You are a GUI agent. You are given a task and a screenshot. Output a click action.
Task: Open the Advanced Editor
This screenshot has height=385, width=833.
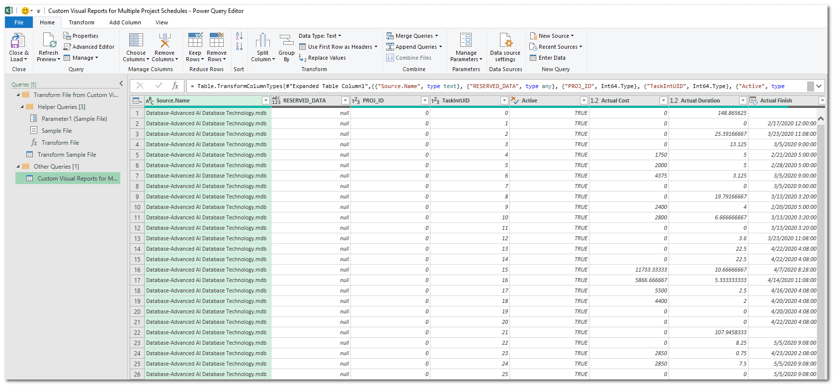[89, 47]
